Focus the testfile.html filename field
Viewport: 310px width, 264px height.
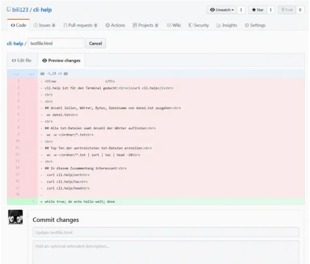pyautogui.click(x=56, y=43)
